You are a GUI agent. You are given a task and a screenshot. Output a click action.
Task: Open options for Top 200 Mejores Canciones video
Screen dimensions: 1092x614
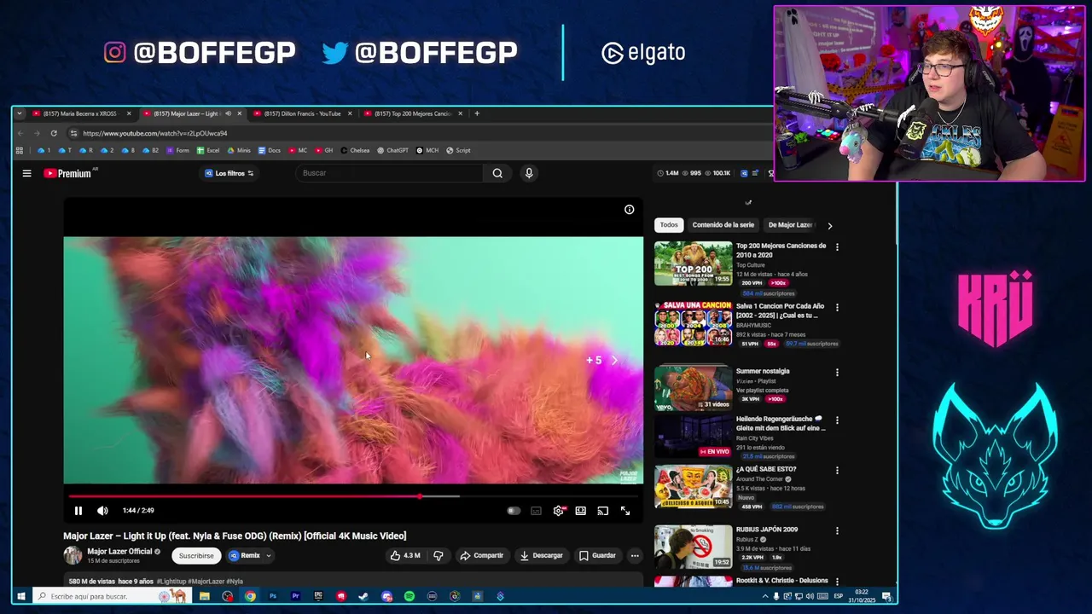[837, 247]
